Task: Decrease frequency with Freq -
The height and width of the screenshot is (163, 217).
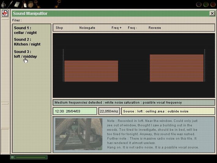Action: pyautogui.click(x=132, y=28)
